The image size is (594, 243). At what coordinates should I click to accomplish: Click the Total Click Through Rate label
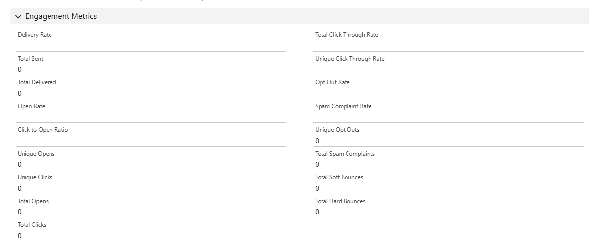tap(346, 35)
